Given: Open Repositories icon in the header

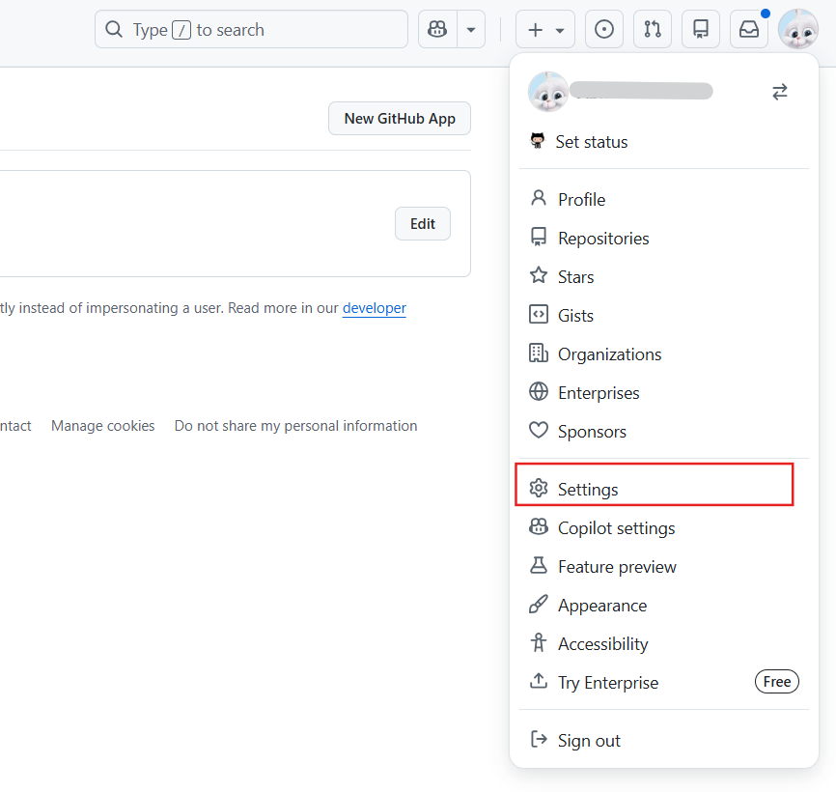Looking at the screenshot, I should pyautogui.click(x=701, y=29).
